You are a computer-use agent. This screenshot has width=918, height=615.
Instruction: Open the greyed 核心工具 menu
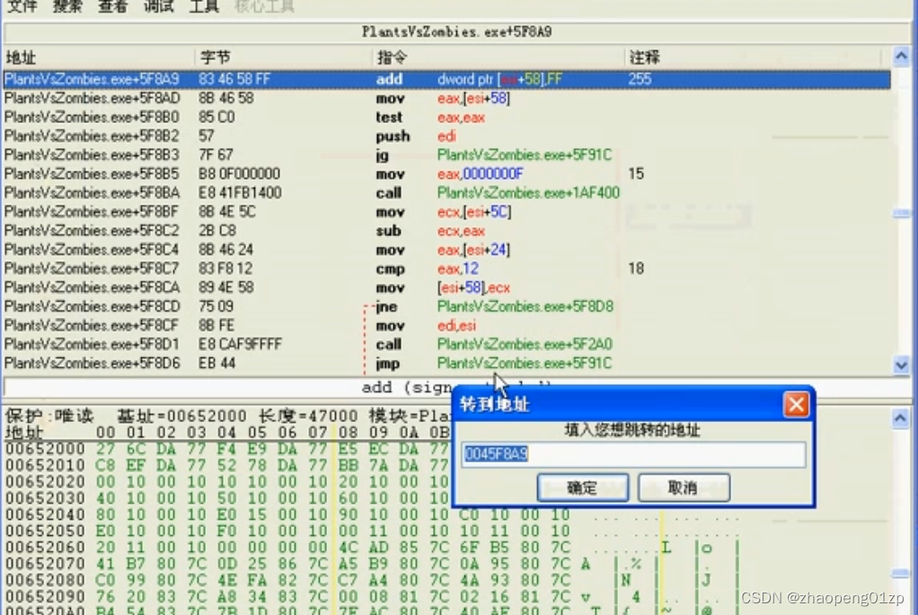click(x=264, y=6)
